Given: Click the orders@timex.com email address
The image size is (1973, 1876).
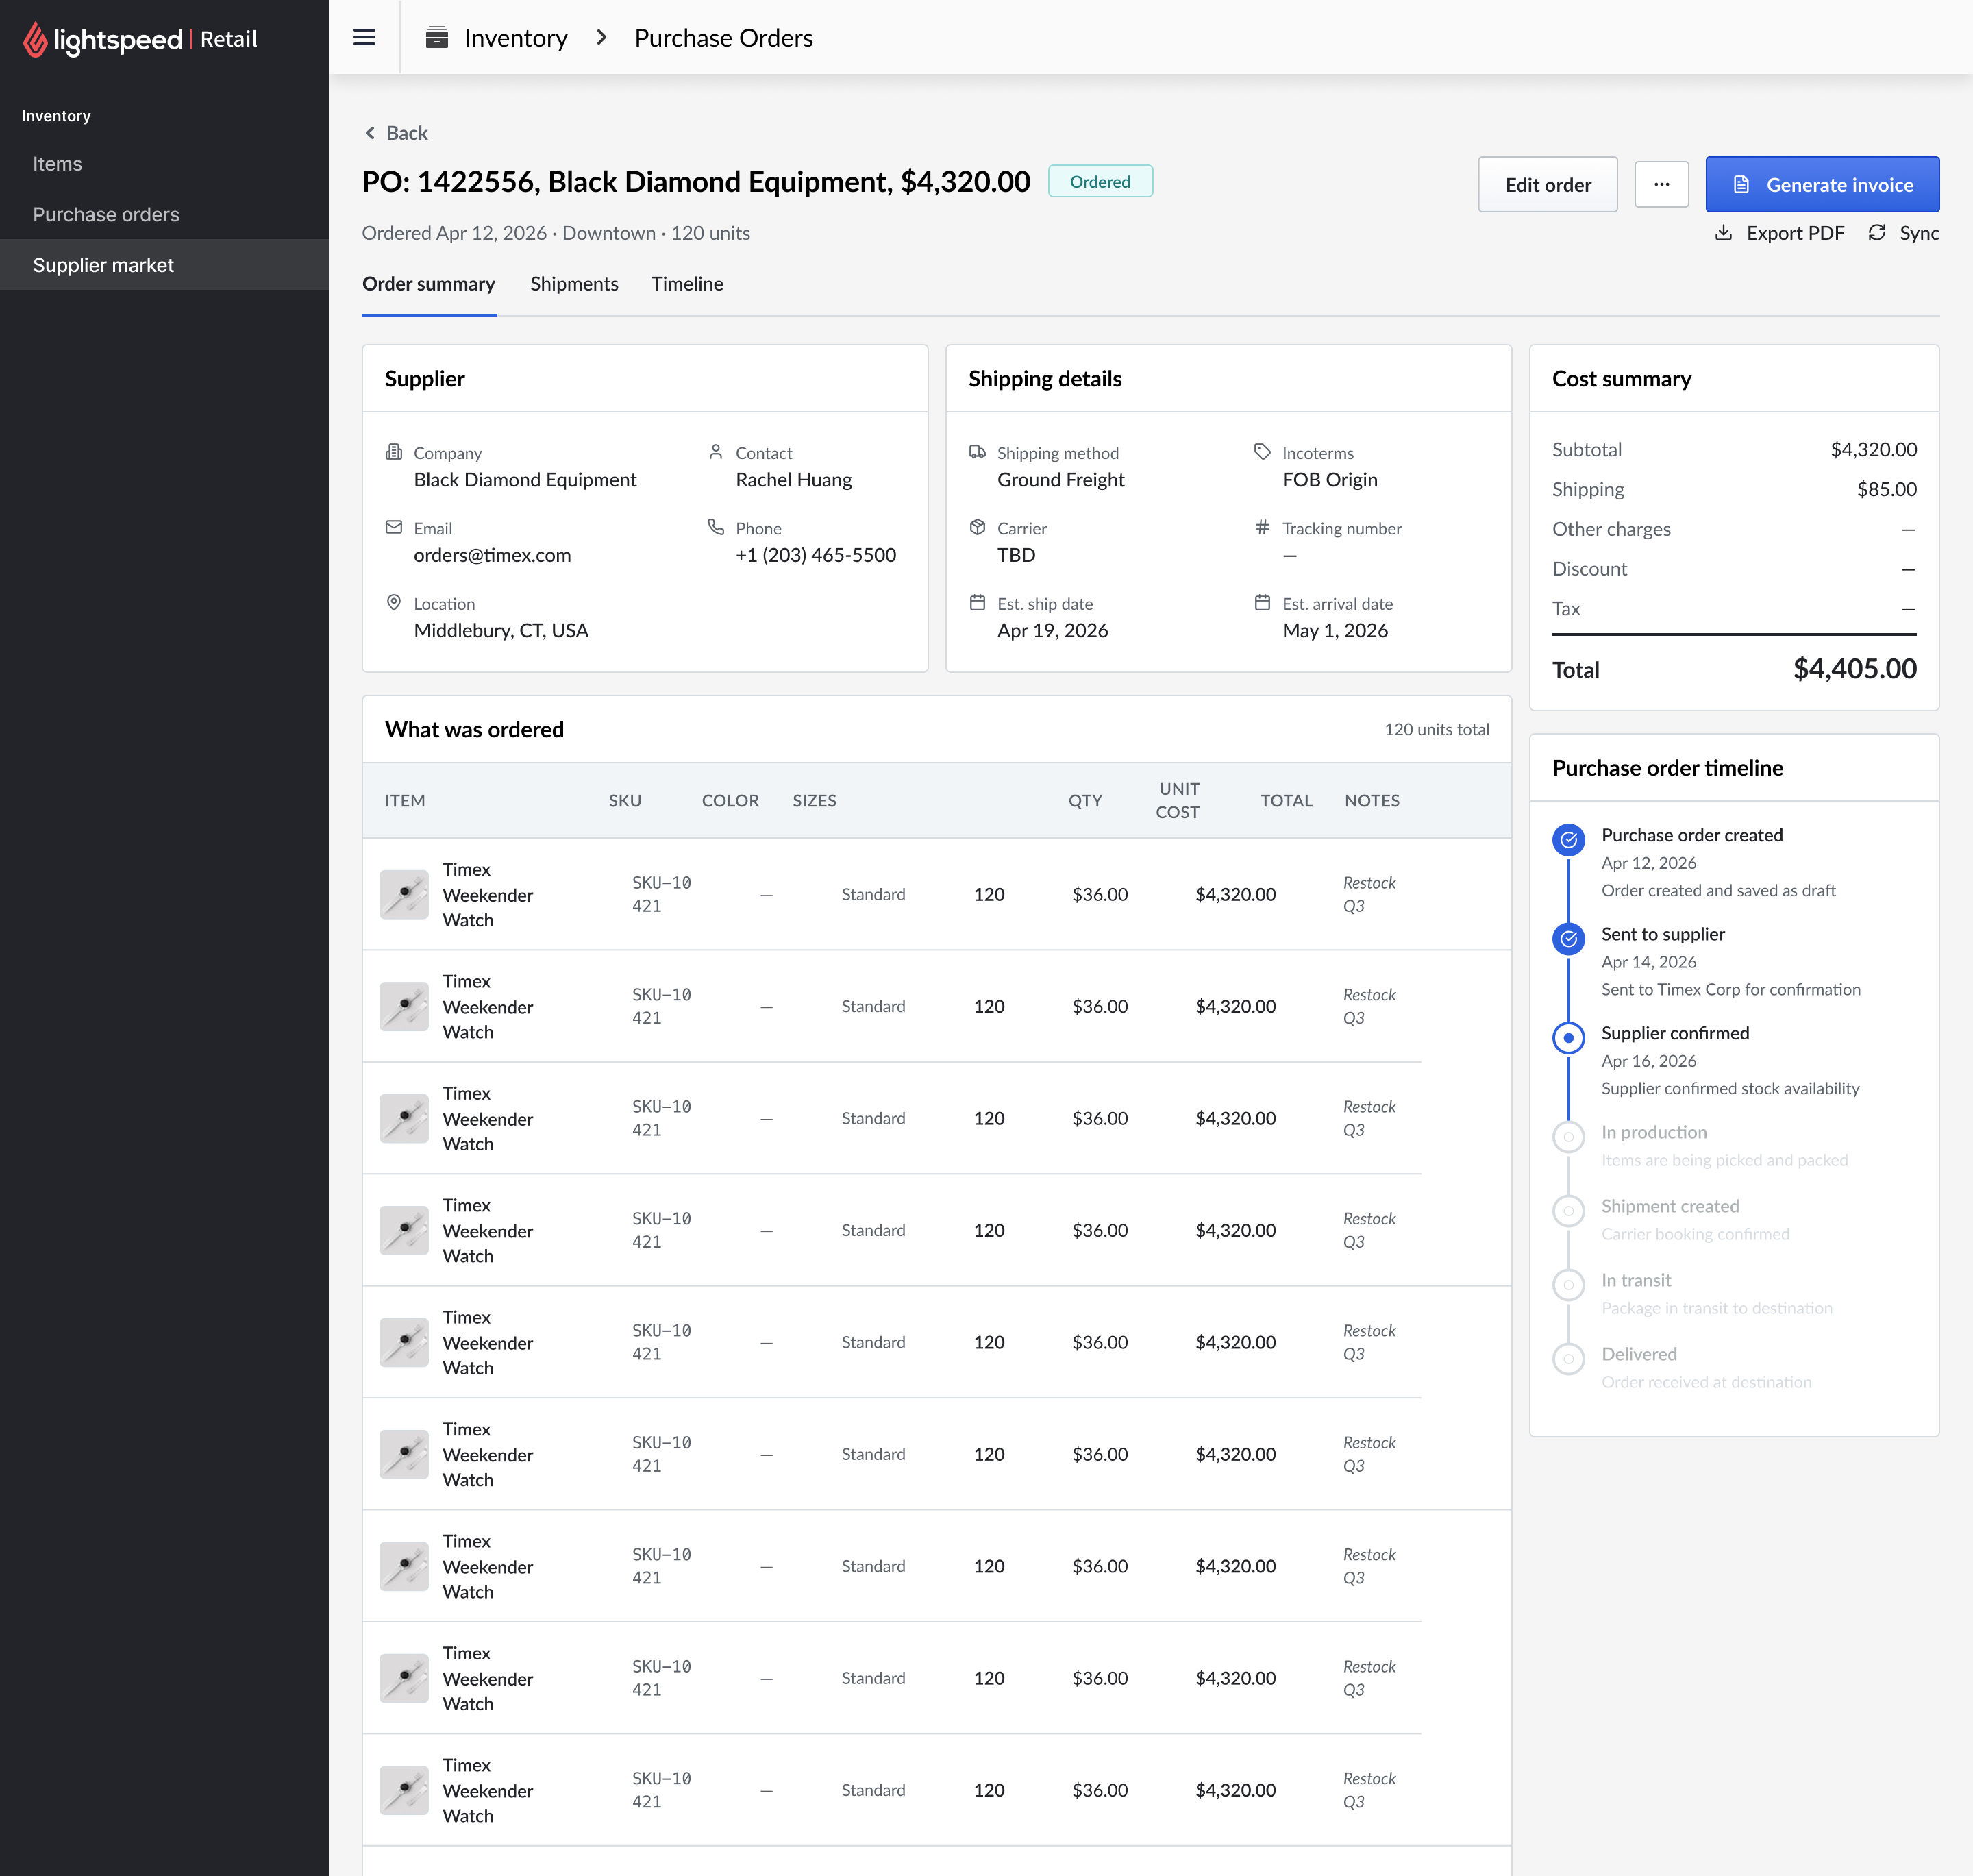Looking at the screenshot, I should click(492, 555).
